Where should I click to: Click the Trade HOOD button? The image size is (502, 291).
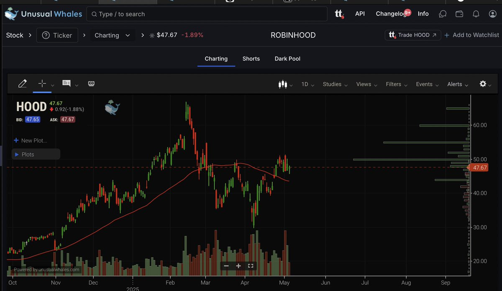[413, 35]
